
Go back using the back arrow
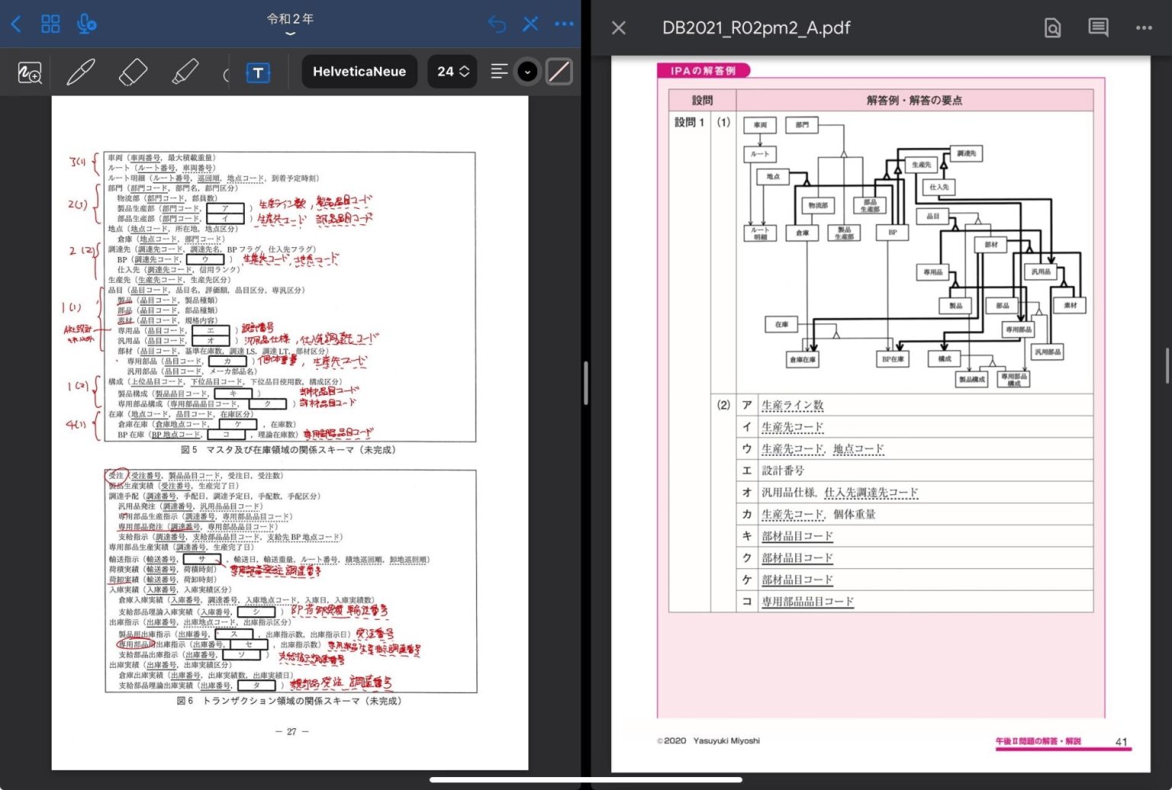tap(17, 24)
